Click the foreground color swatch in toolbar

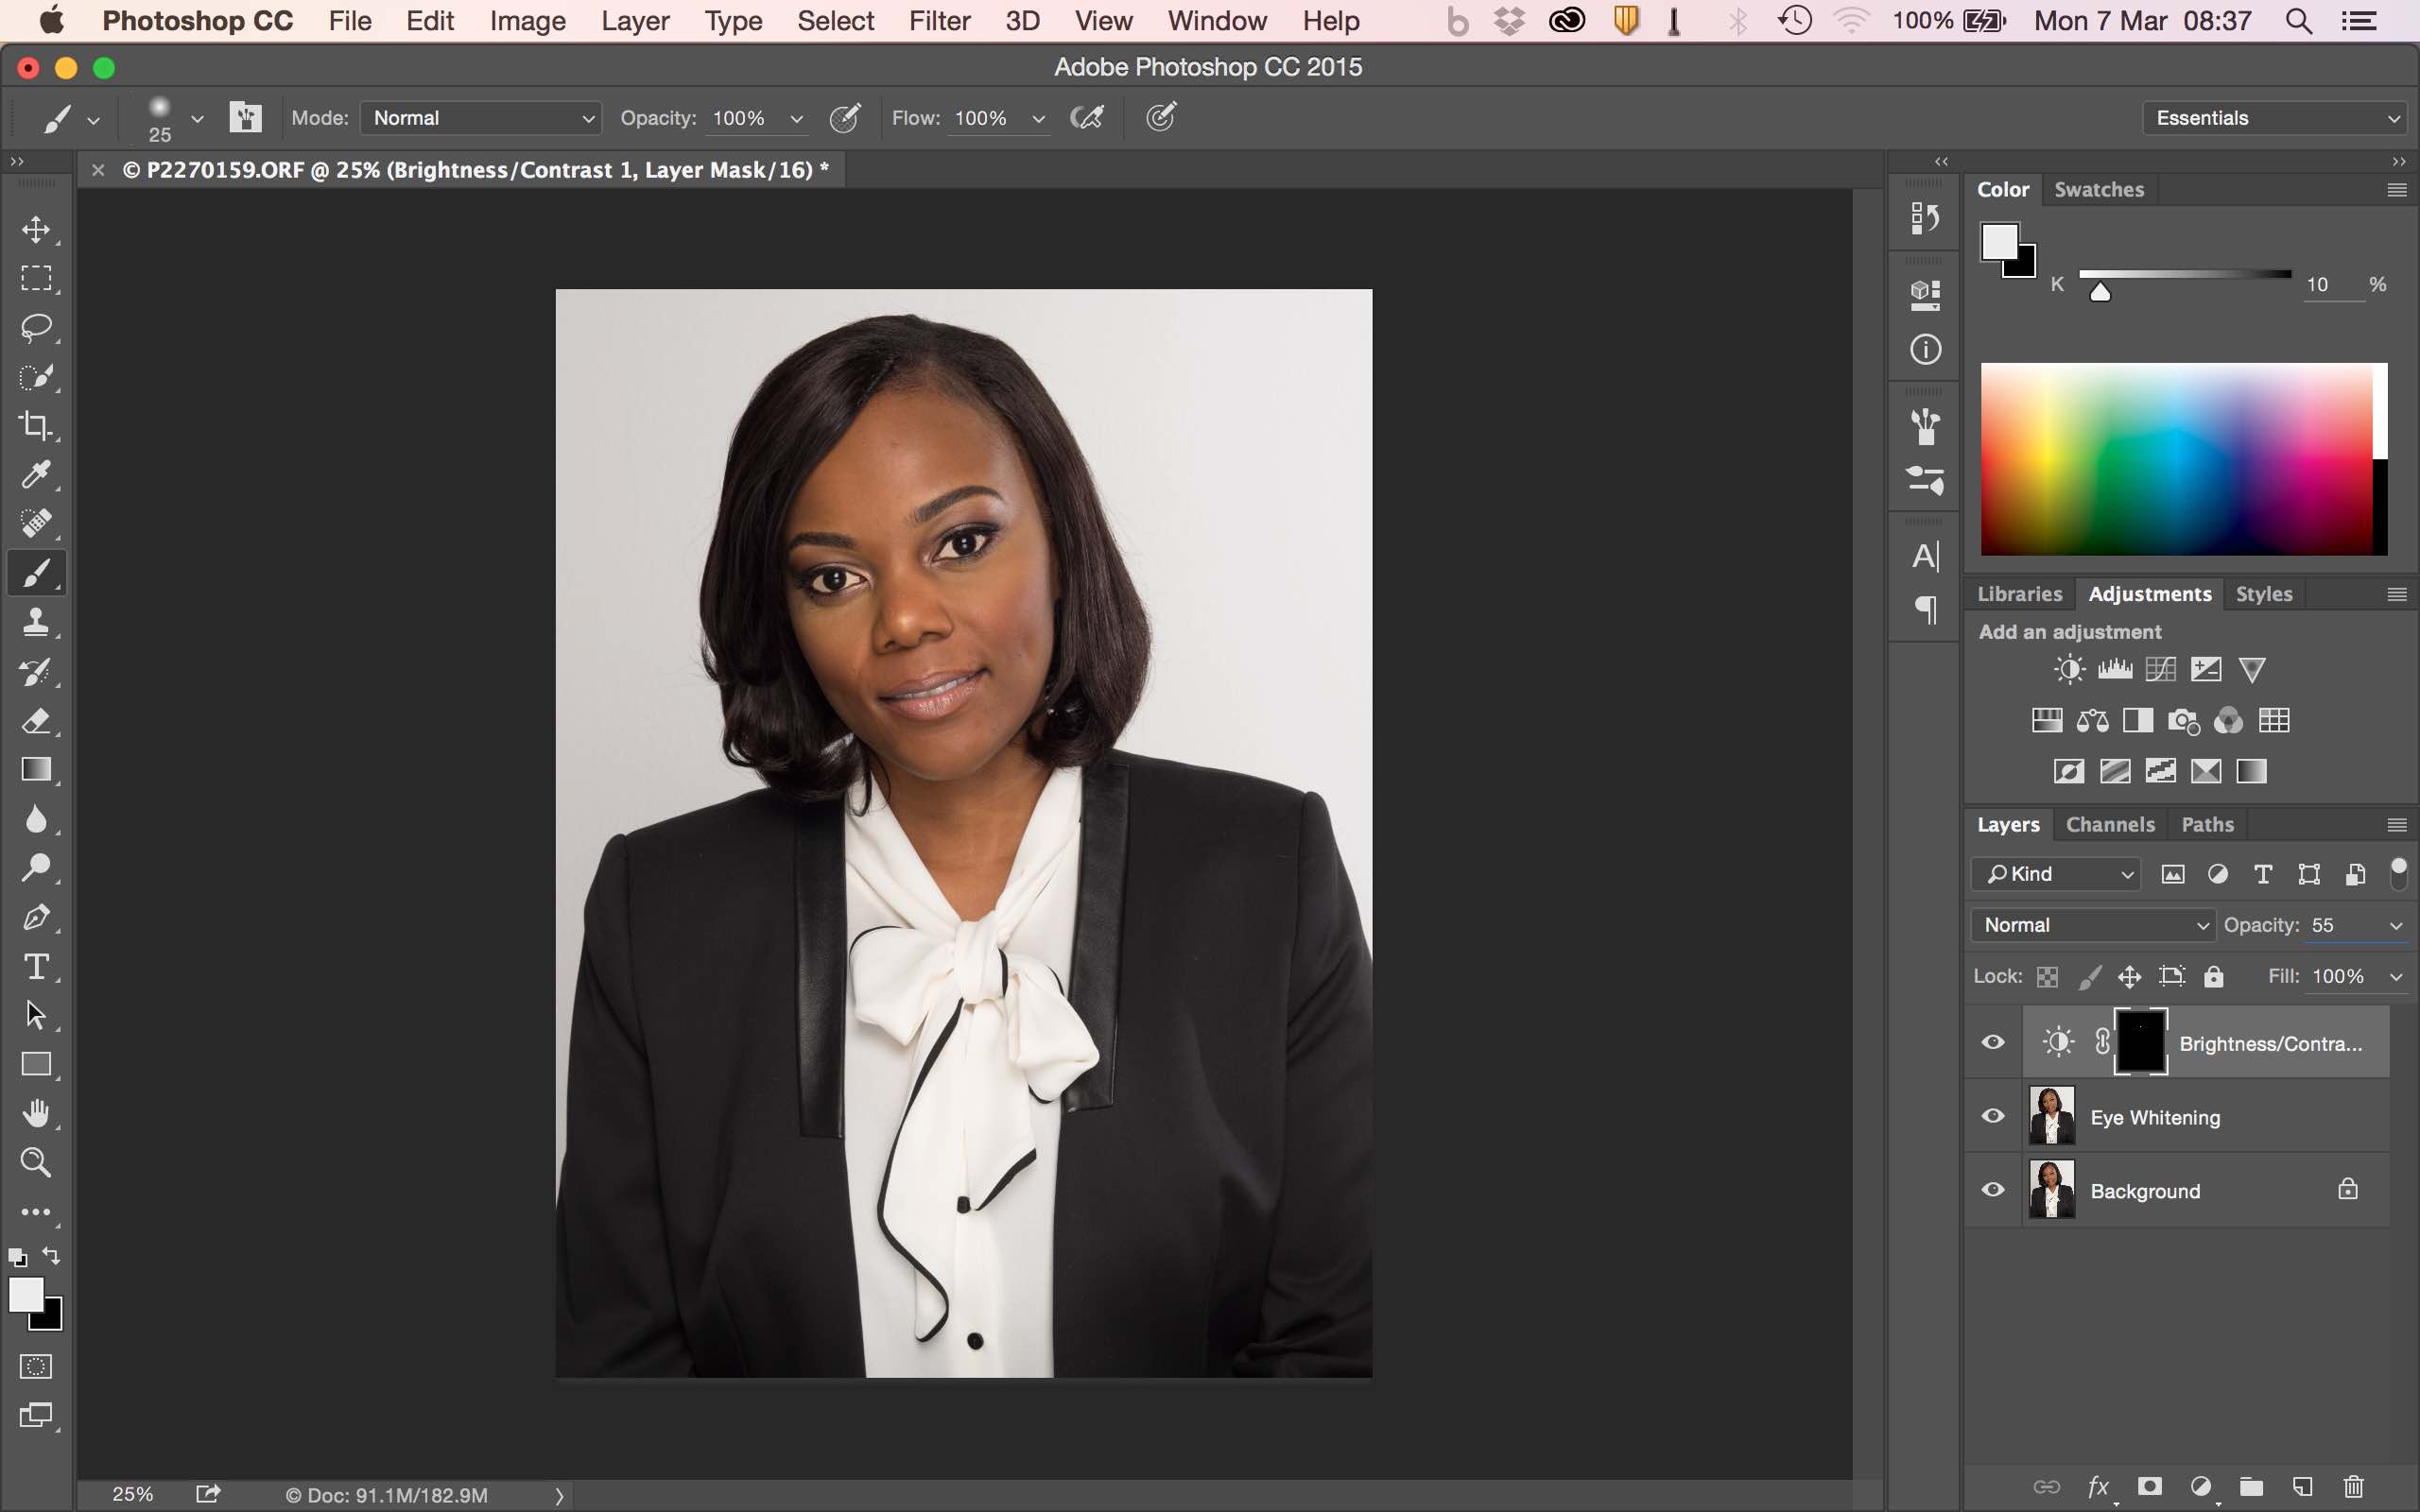tap(26, 1294)
